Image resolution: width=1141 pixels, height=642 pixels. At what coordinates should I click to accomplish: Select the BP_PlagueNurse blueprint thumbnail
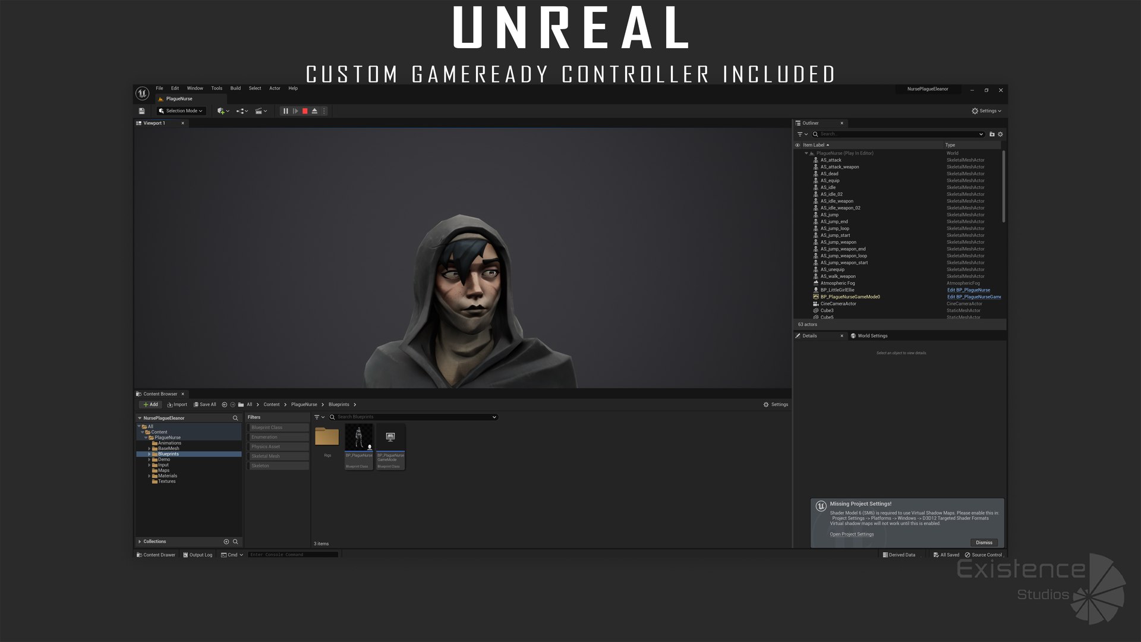click(x=359, y=446)
